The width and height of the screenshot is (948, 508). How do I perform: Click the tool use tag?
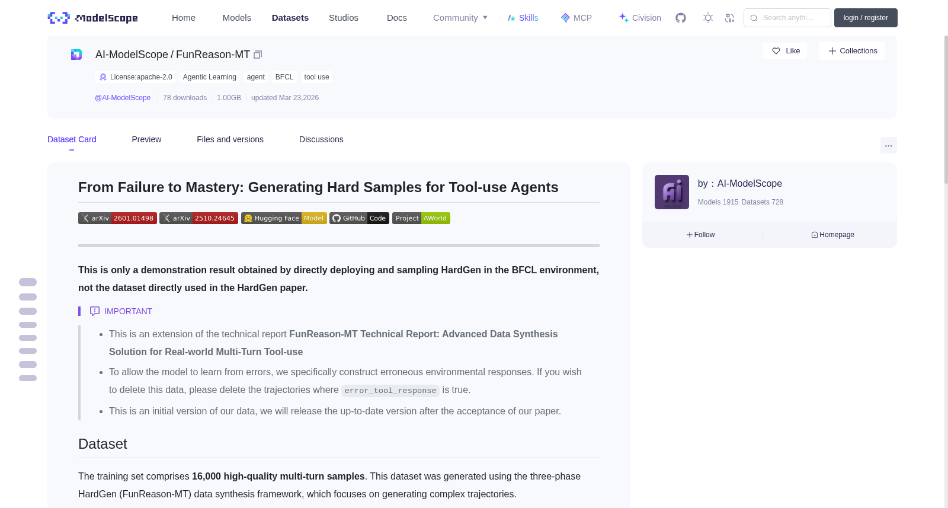(317, 77)
